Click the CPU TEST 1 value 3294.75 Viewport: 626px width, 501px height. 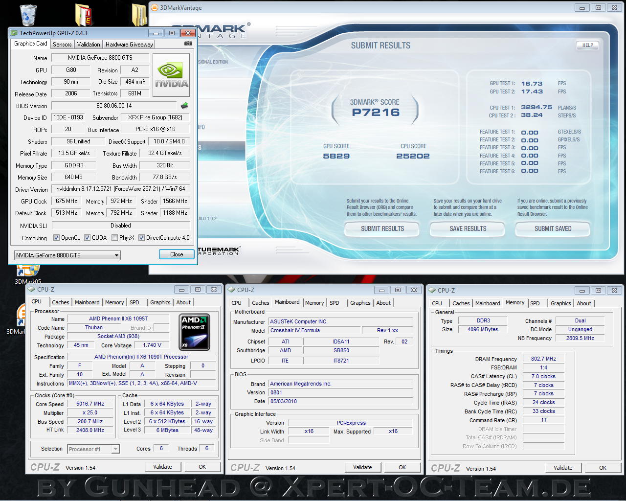coord(537,107)
